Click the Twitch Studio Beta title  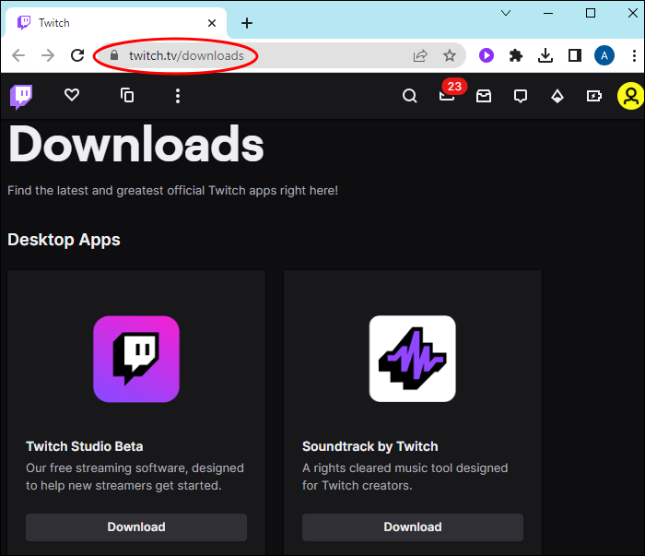point(85,446)
